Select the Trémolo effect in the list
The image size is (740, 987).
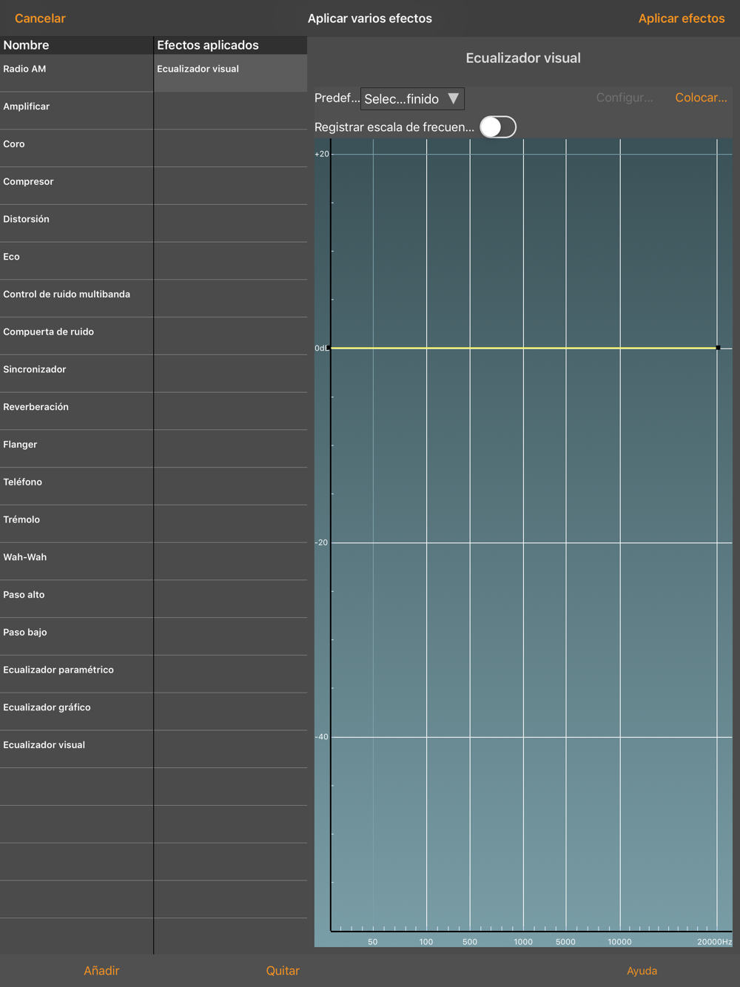[76, 524]
